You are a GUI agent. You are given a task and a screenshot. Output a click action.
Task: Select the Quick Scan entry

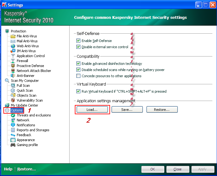click(x=25, y=90)
